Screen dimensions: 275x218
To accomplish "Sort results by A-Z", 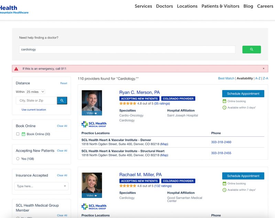I will coord(257,78).
